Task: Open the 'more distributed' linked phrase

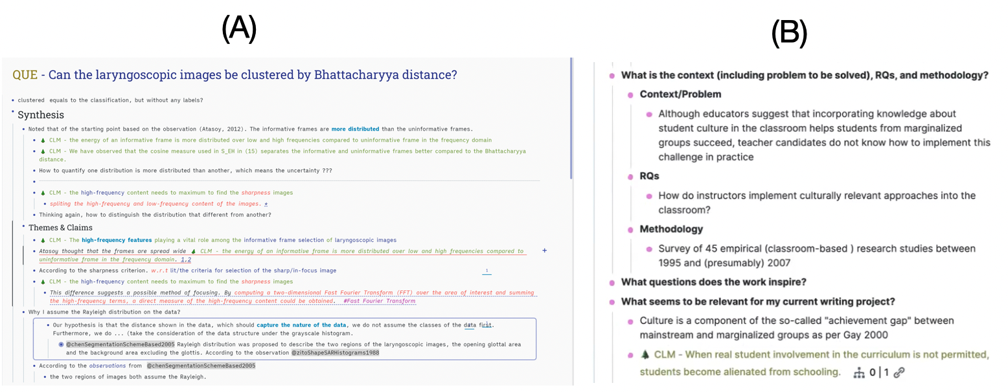Action: (x=356, y=129)
